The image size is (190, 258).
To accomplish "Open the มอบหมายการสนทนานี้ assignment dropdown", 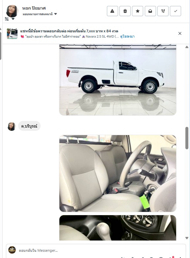I will (x=40, y=14).
